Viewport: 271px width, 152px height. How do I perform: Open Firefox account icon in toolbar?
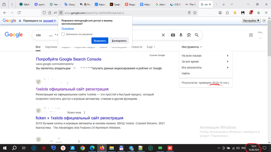tap(220, 13)
